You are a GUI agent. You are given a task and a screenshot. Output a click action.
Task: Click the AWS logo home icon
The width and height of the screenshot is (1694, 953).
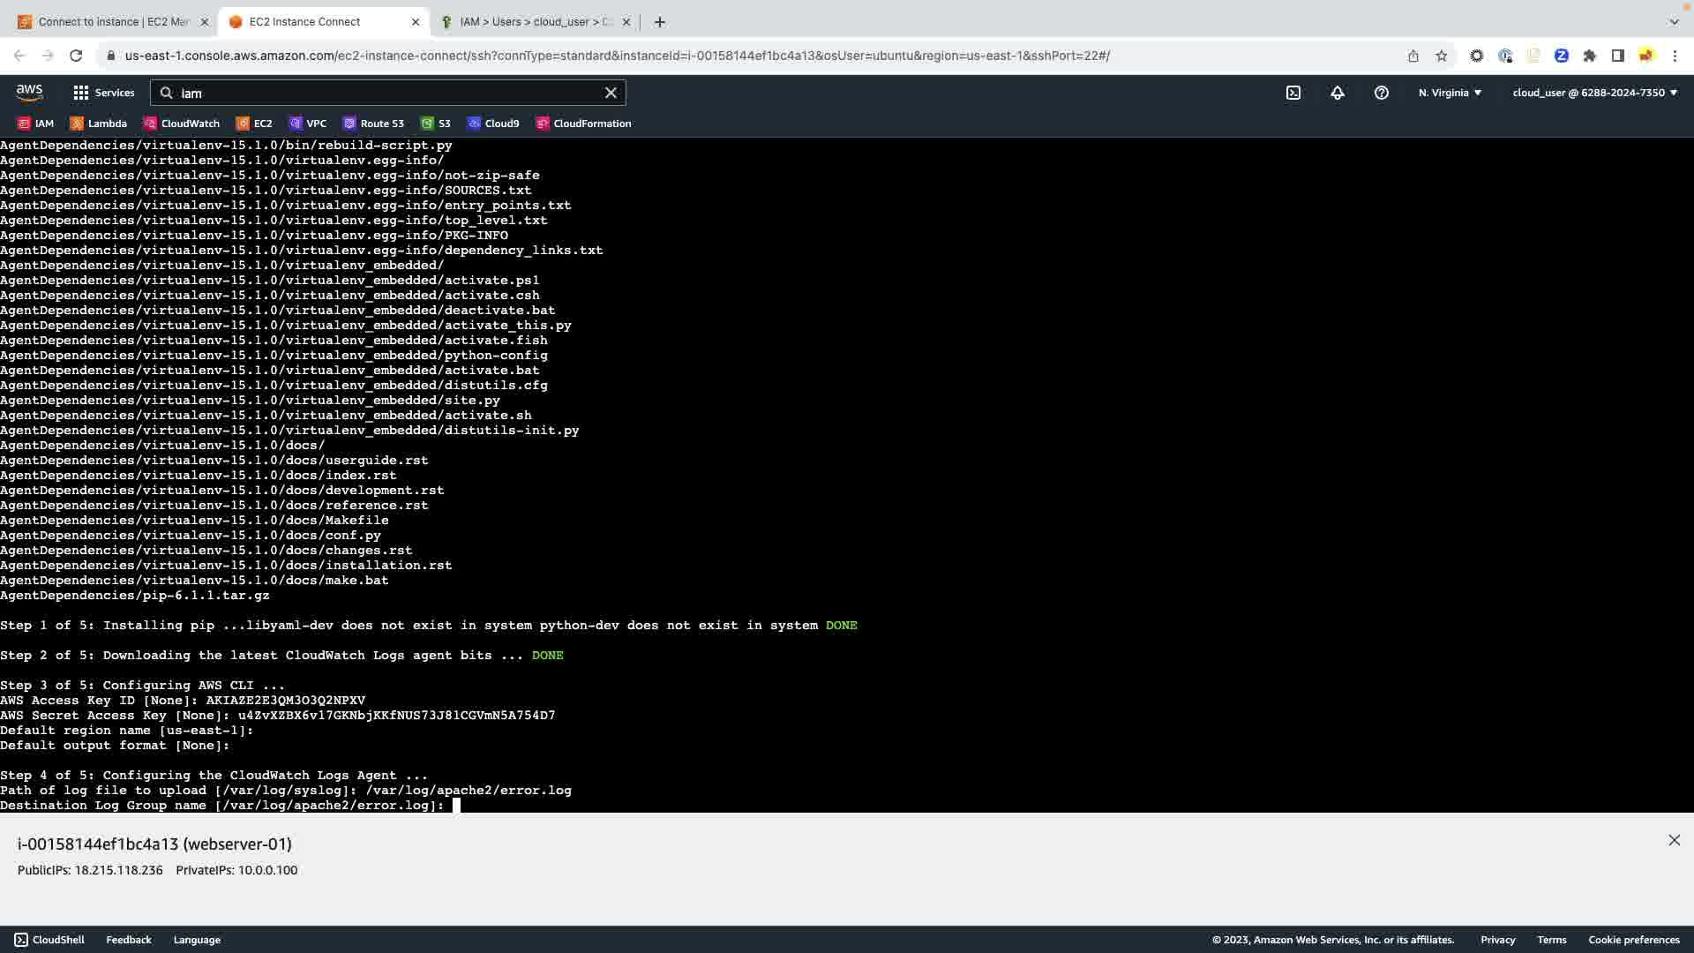[29, 92]
